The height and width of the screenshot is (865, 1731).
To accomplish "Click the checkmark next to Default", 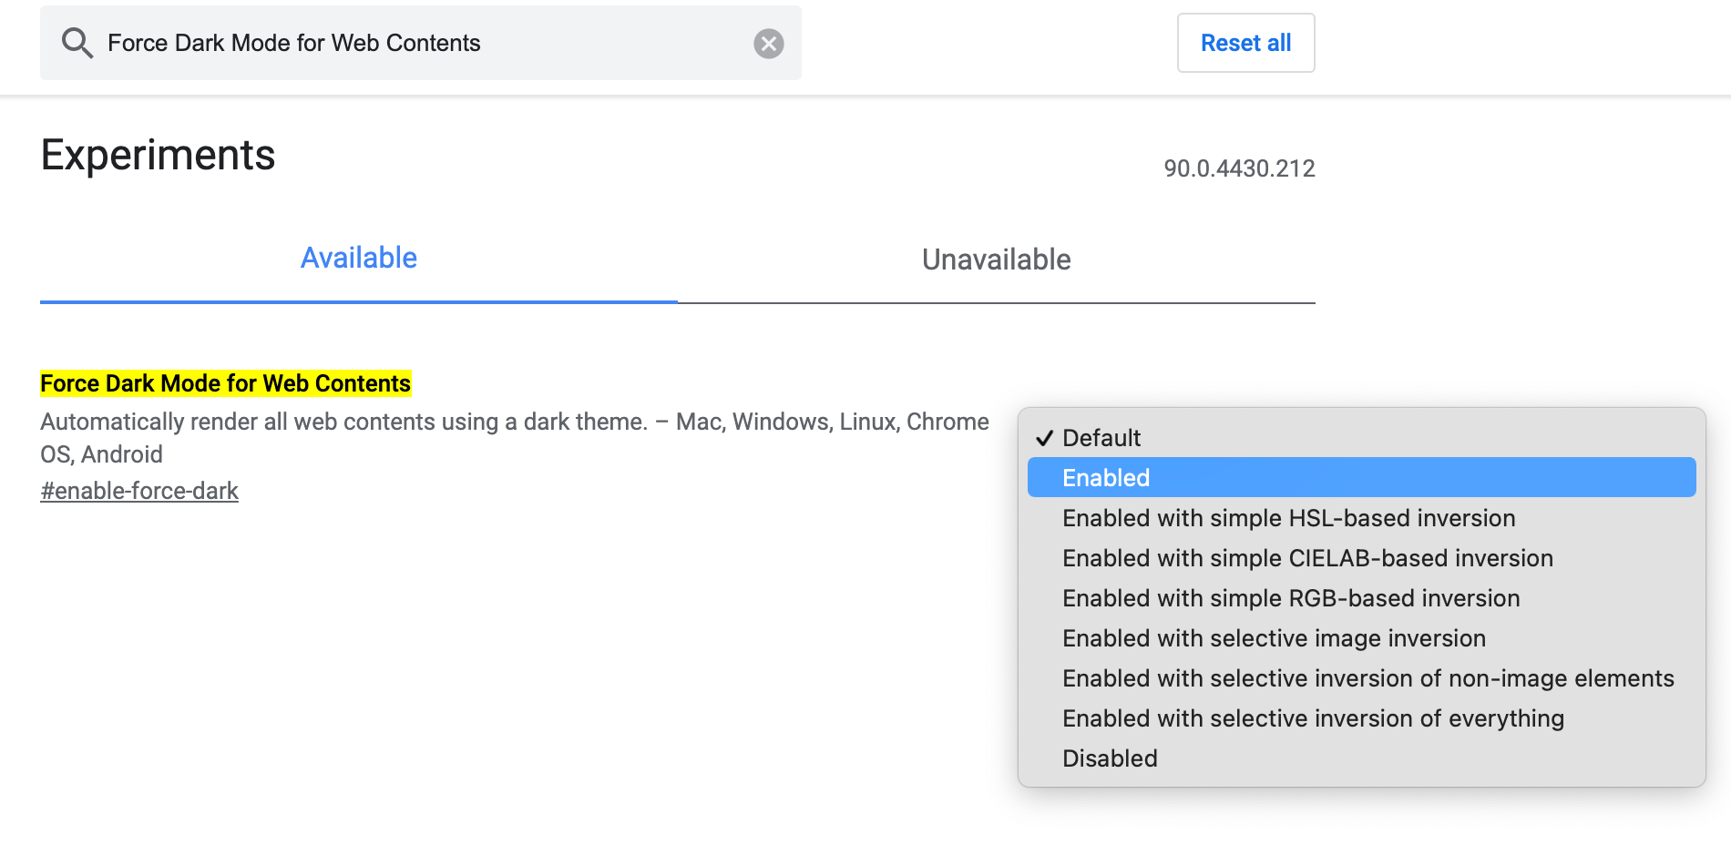I will tap(1045, 437).
